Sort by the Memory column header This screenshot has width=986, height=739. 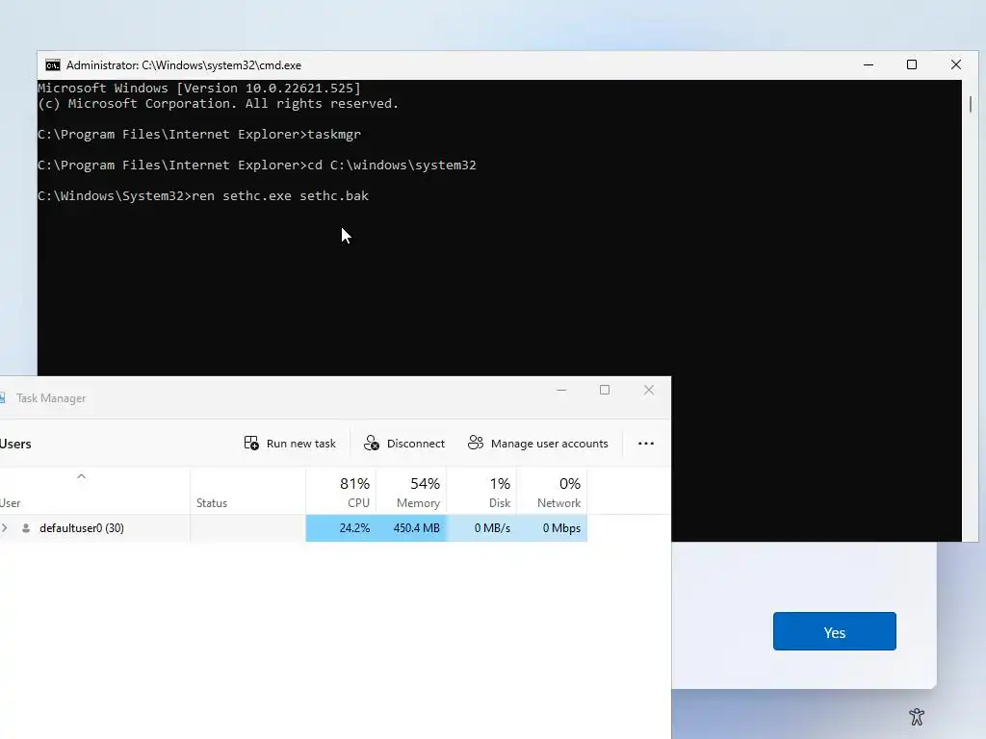[x=411, y=492]
